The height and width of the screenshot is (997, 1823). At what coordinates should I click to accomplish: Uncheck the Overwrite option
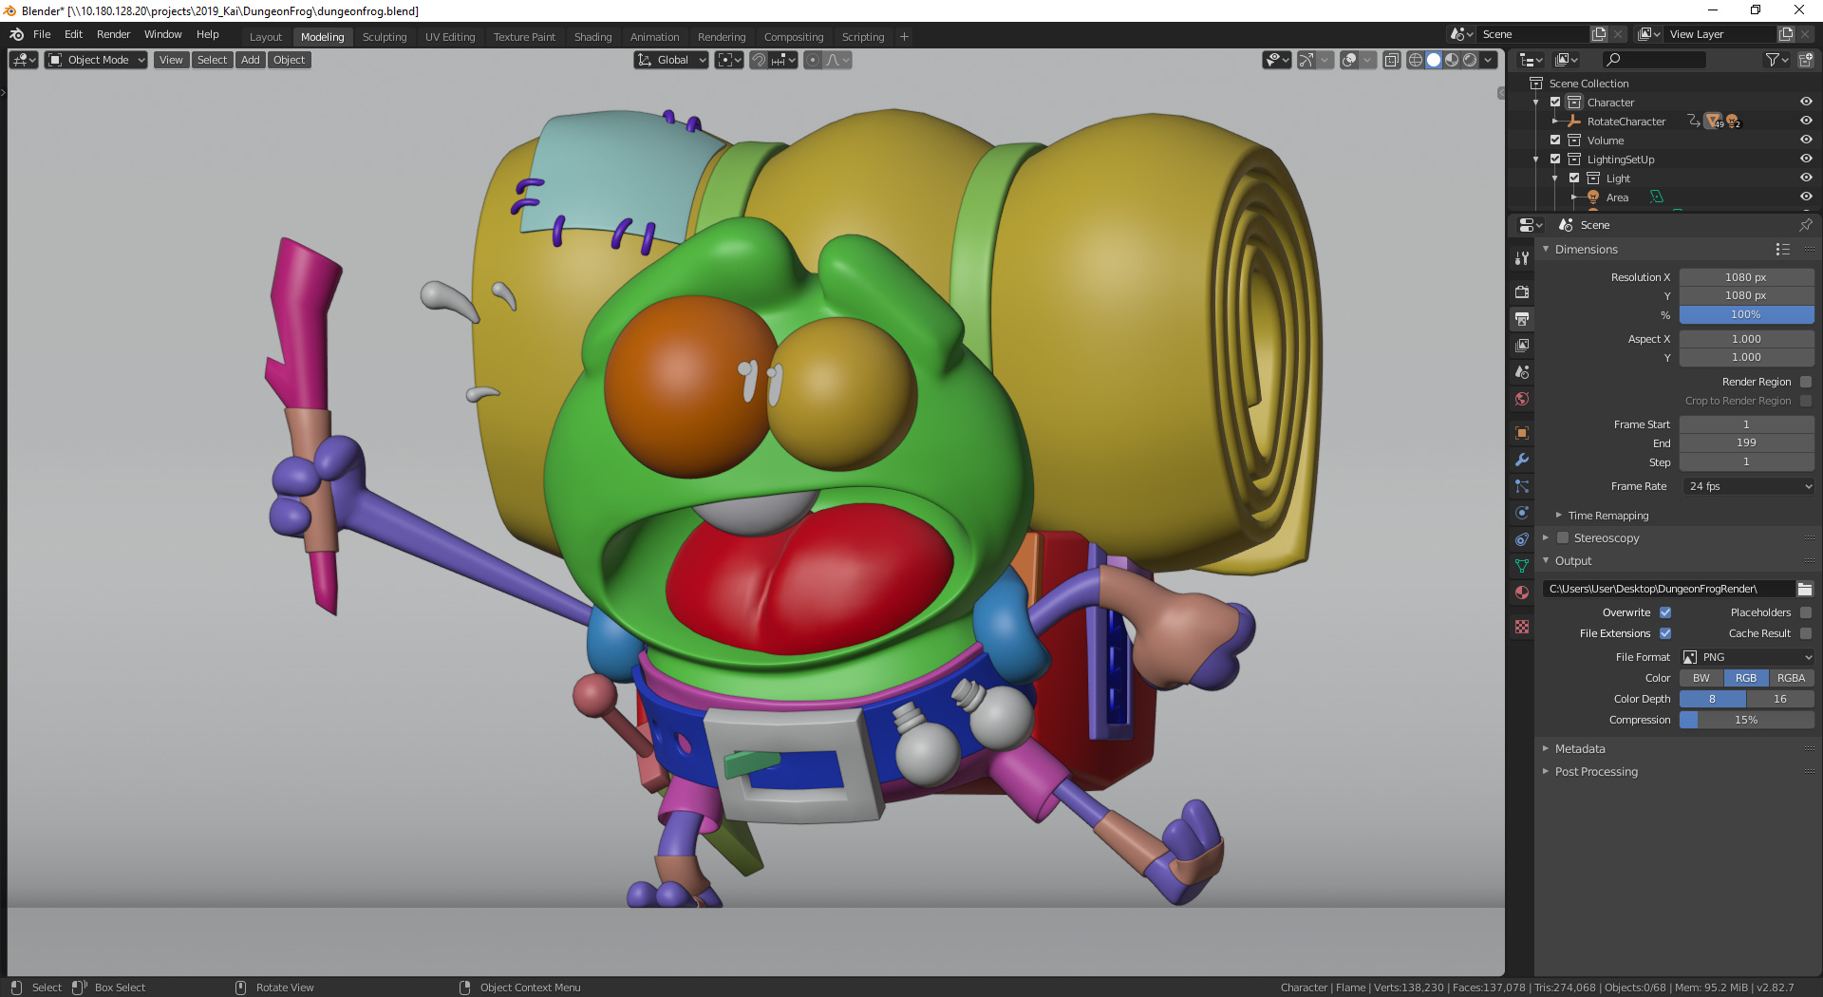click(x=1665, y=612)
